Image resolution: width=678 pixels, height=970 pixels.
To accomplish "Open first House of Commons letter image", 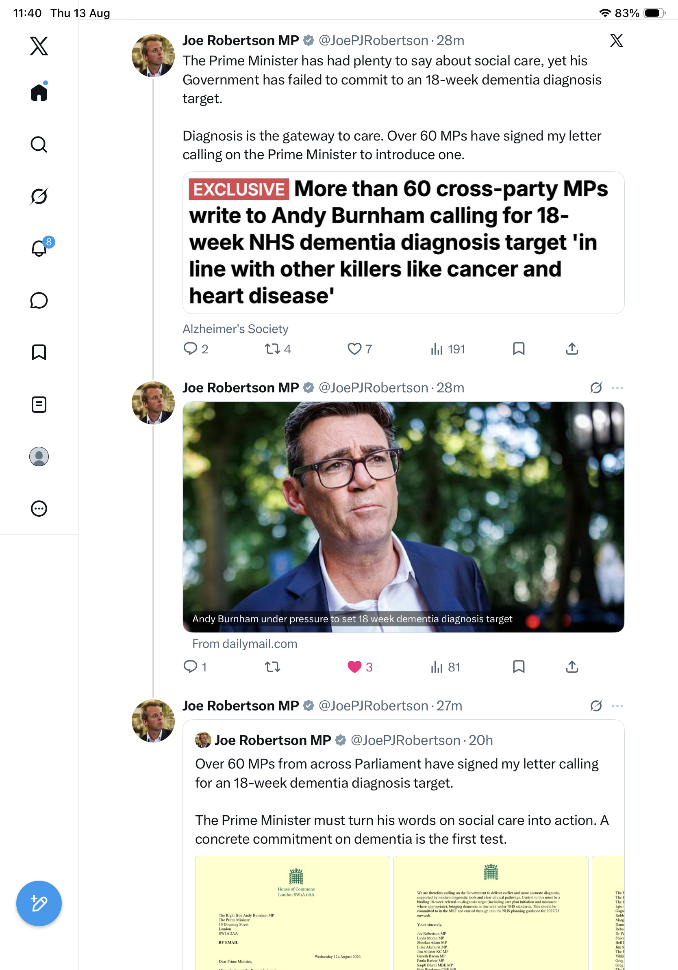I will click(293, 913).
